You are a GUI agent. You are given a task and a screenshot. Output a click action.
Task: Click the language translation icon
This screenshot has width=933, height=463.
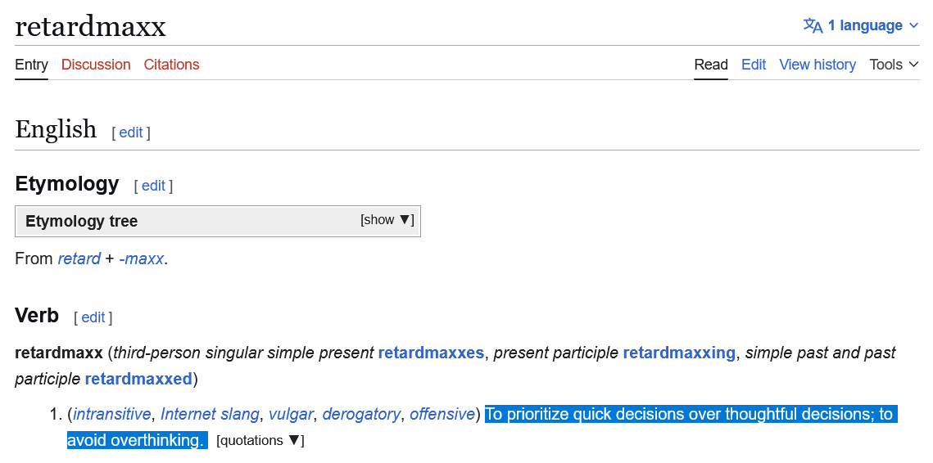tap(813, 25)
